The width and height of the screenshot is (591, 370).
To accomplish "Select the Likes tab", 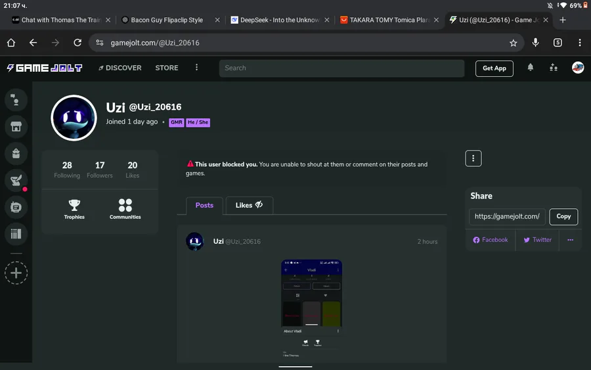I will (249, 206).
